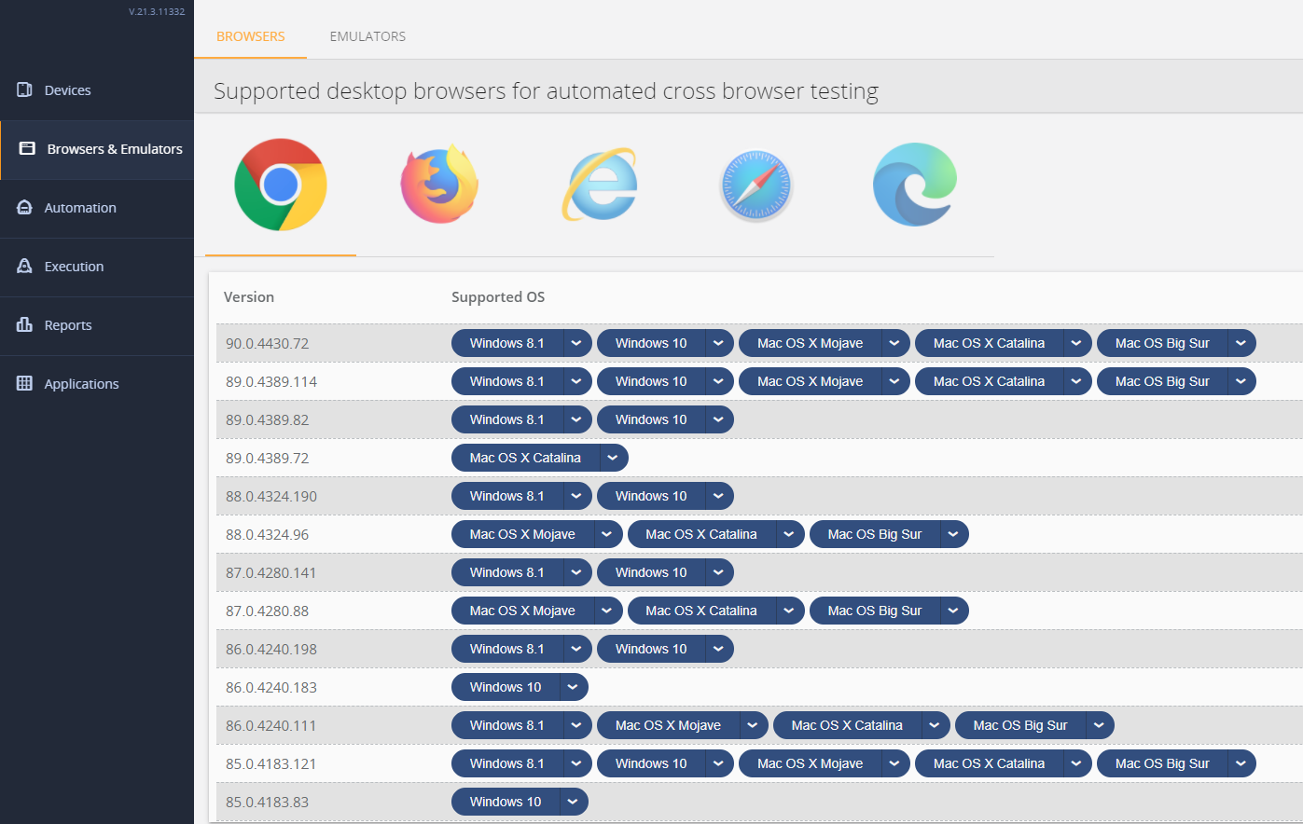Select the Firefox browser icon
Screen dimensions: 1303x824
point(439,184)
